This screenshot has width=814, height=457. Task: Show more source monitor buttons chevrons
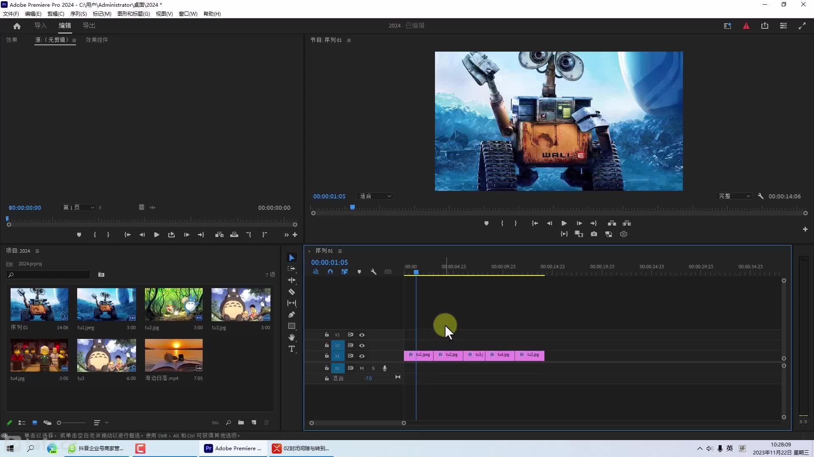pyautogui.click(x=286, y=235)
